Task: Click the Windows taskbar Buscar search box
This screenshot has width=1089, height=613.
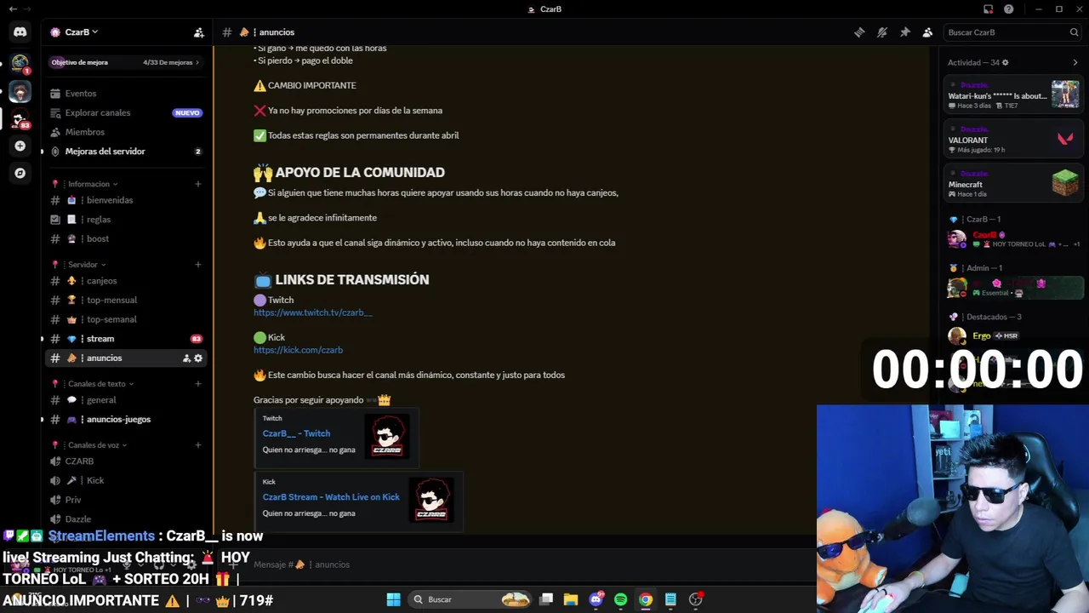Action: (x=469, y=599)
